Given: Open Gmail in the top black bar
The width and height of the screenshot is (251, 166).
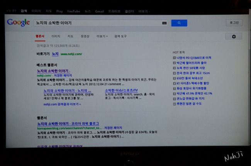Looking at the screenshot, I should pos(99,11).
